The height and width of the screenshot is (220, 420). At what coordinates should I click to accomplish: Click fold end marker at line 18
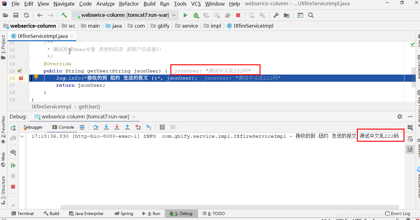point(29,92)
